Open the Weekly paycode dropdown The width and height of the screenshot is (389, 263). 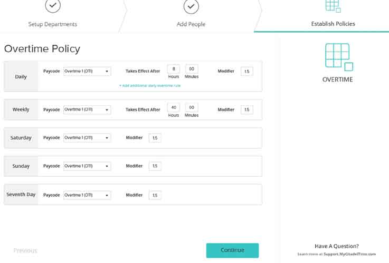(x=87, y=110)
